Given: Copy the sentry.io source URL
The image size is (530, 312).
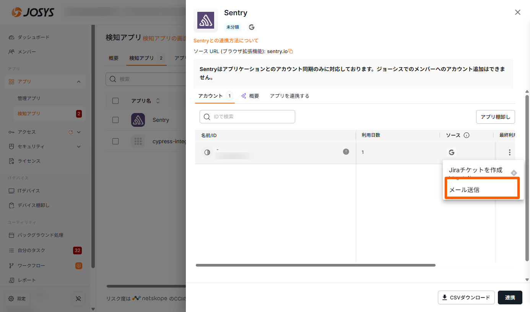Looking at the screenshot, I should (291, 51).
